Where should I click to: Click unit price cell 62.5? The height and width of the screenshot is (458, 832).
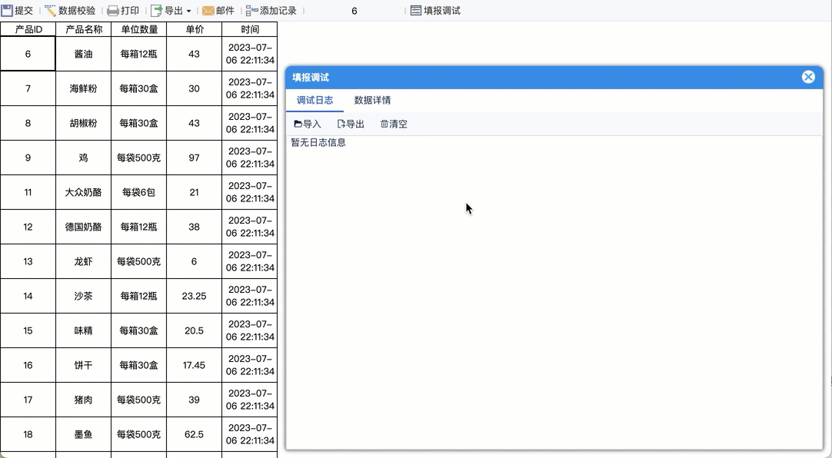click(195, 434)
